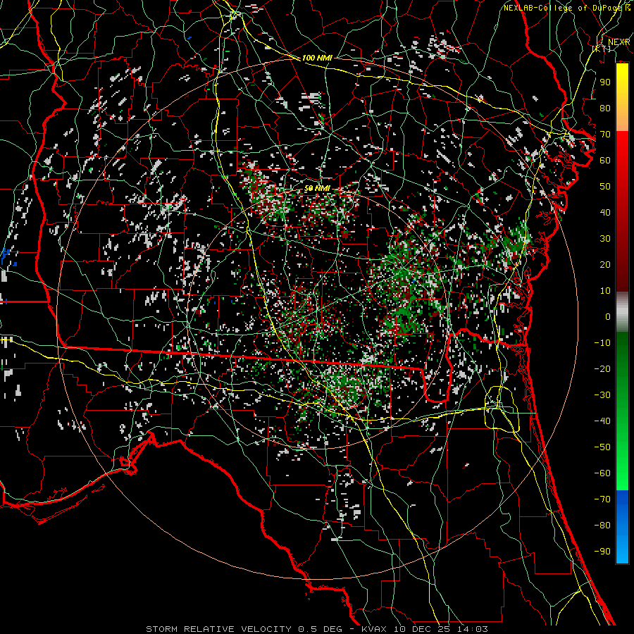Click the 0 value on the color scale
The height and width of the screenshot is (634, 634).
pos(608,316)
